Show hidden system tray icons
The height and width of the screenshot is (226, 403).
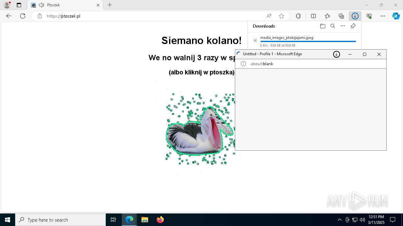(x=339, y=220)
